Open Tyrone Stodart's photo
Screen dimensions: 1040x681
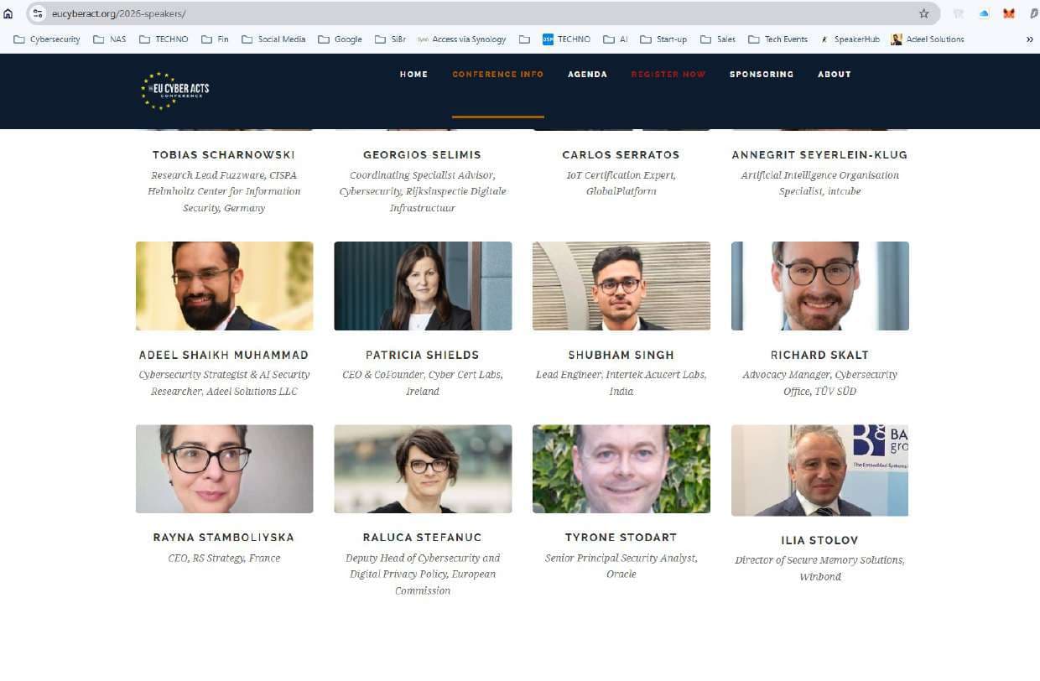(621, 469)
